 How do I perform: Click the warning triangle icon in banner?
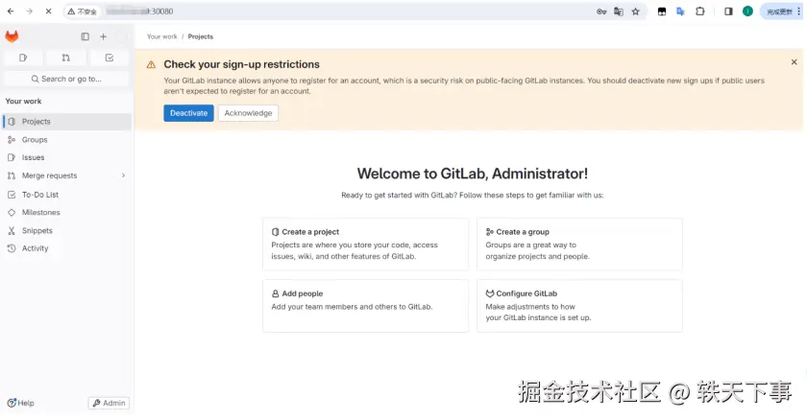pos(151,64)
